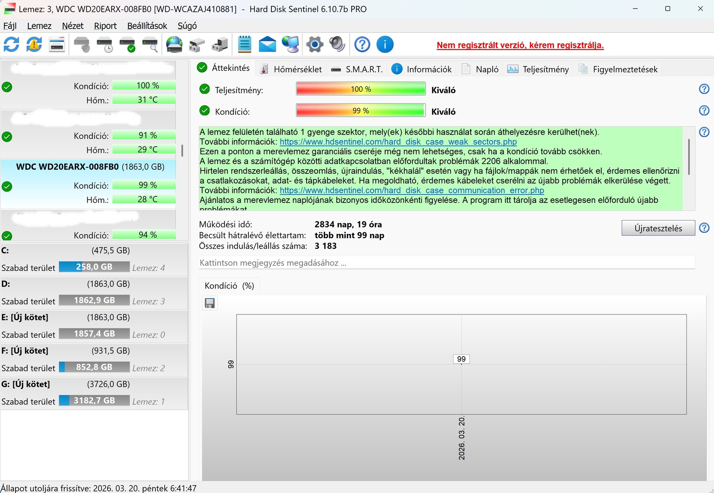Screen dimensions: 714x493
Task: Click the blue envelope email toolbar icon
Action: click(267, 45)
